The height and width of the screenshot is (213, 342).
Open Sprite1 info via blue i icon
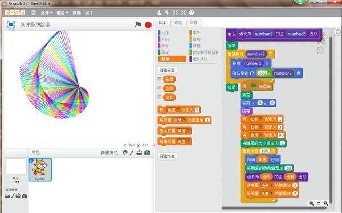click(31, 161)
